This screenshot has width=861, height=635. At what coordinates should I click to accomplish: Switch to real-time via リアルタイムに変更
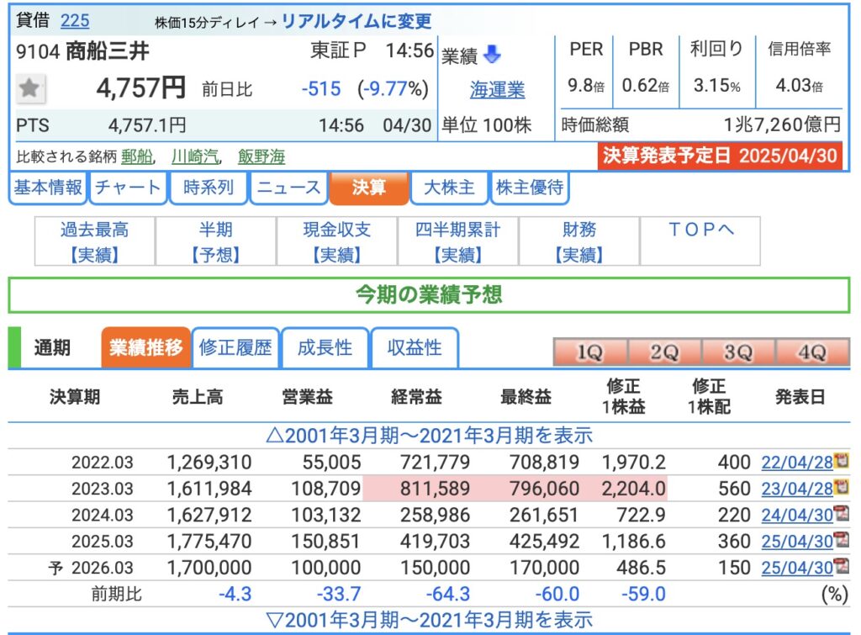[356, 21]
